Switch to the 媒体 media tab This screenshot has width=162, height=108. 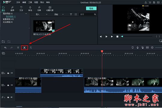(3, 9)
